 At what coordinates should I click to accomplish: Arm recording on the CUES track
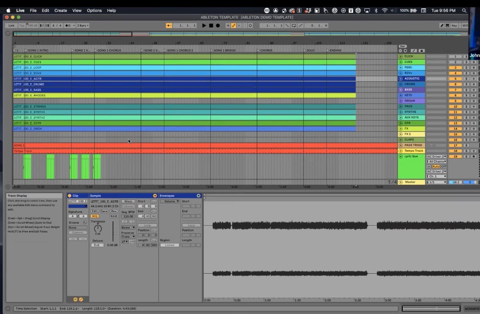474,62
